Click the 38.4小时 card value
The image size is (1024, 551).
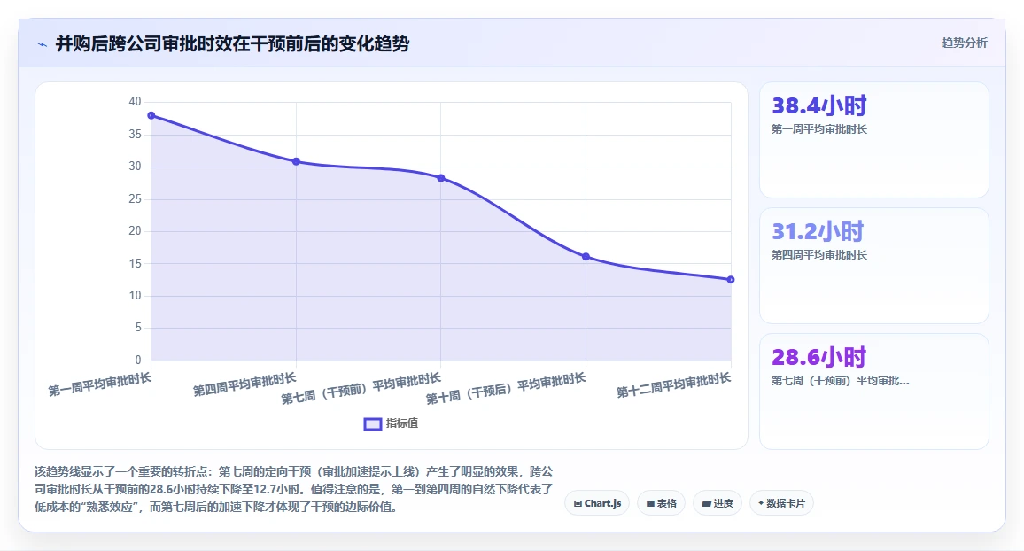tap(819, 105)
